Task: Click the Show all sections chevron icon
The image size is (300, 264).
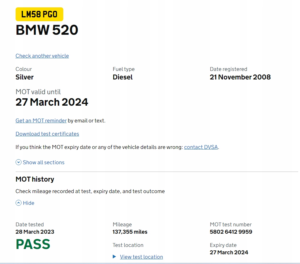Action: [18, 162]
